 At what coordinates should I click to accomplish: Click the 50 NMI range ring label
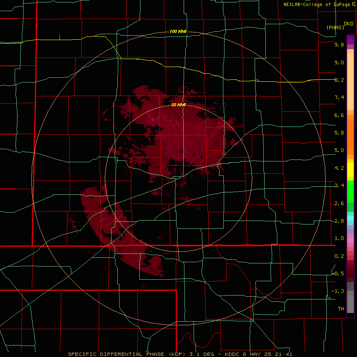(x=178, y=105)
